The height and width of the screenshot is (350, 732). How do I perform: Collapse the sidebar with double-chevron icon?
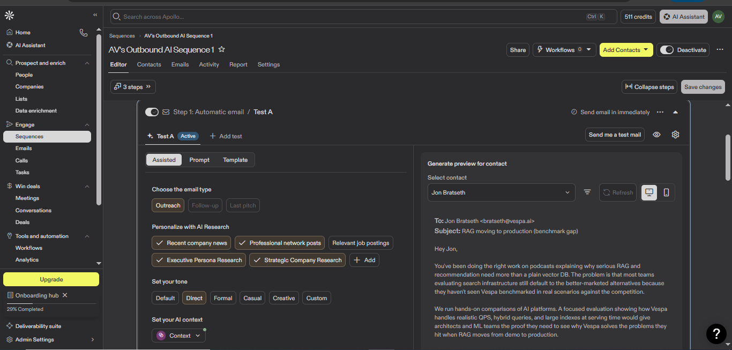click(95, 15)
